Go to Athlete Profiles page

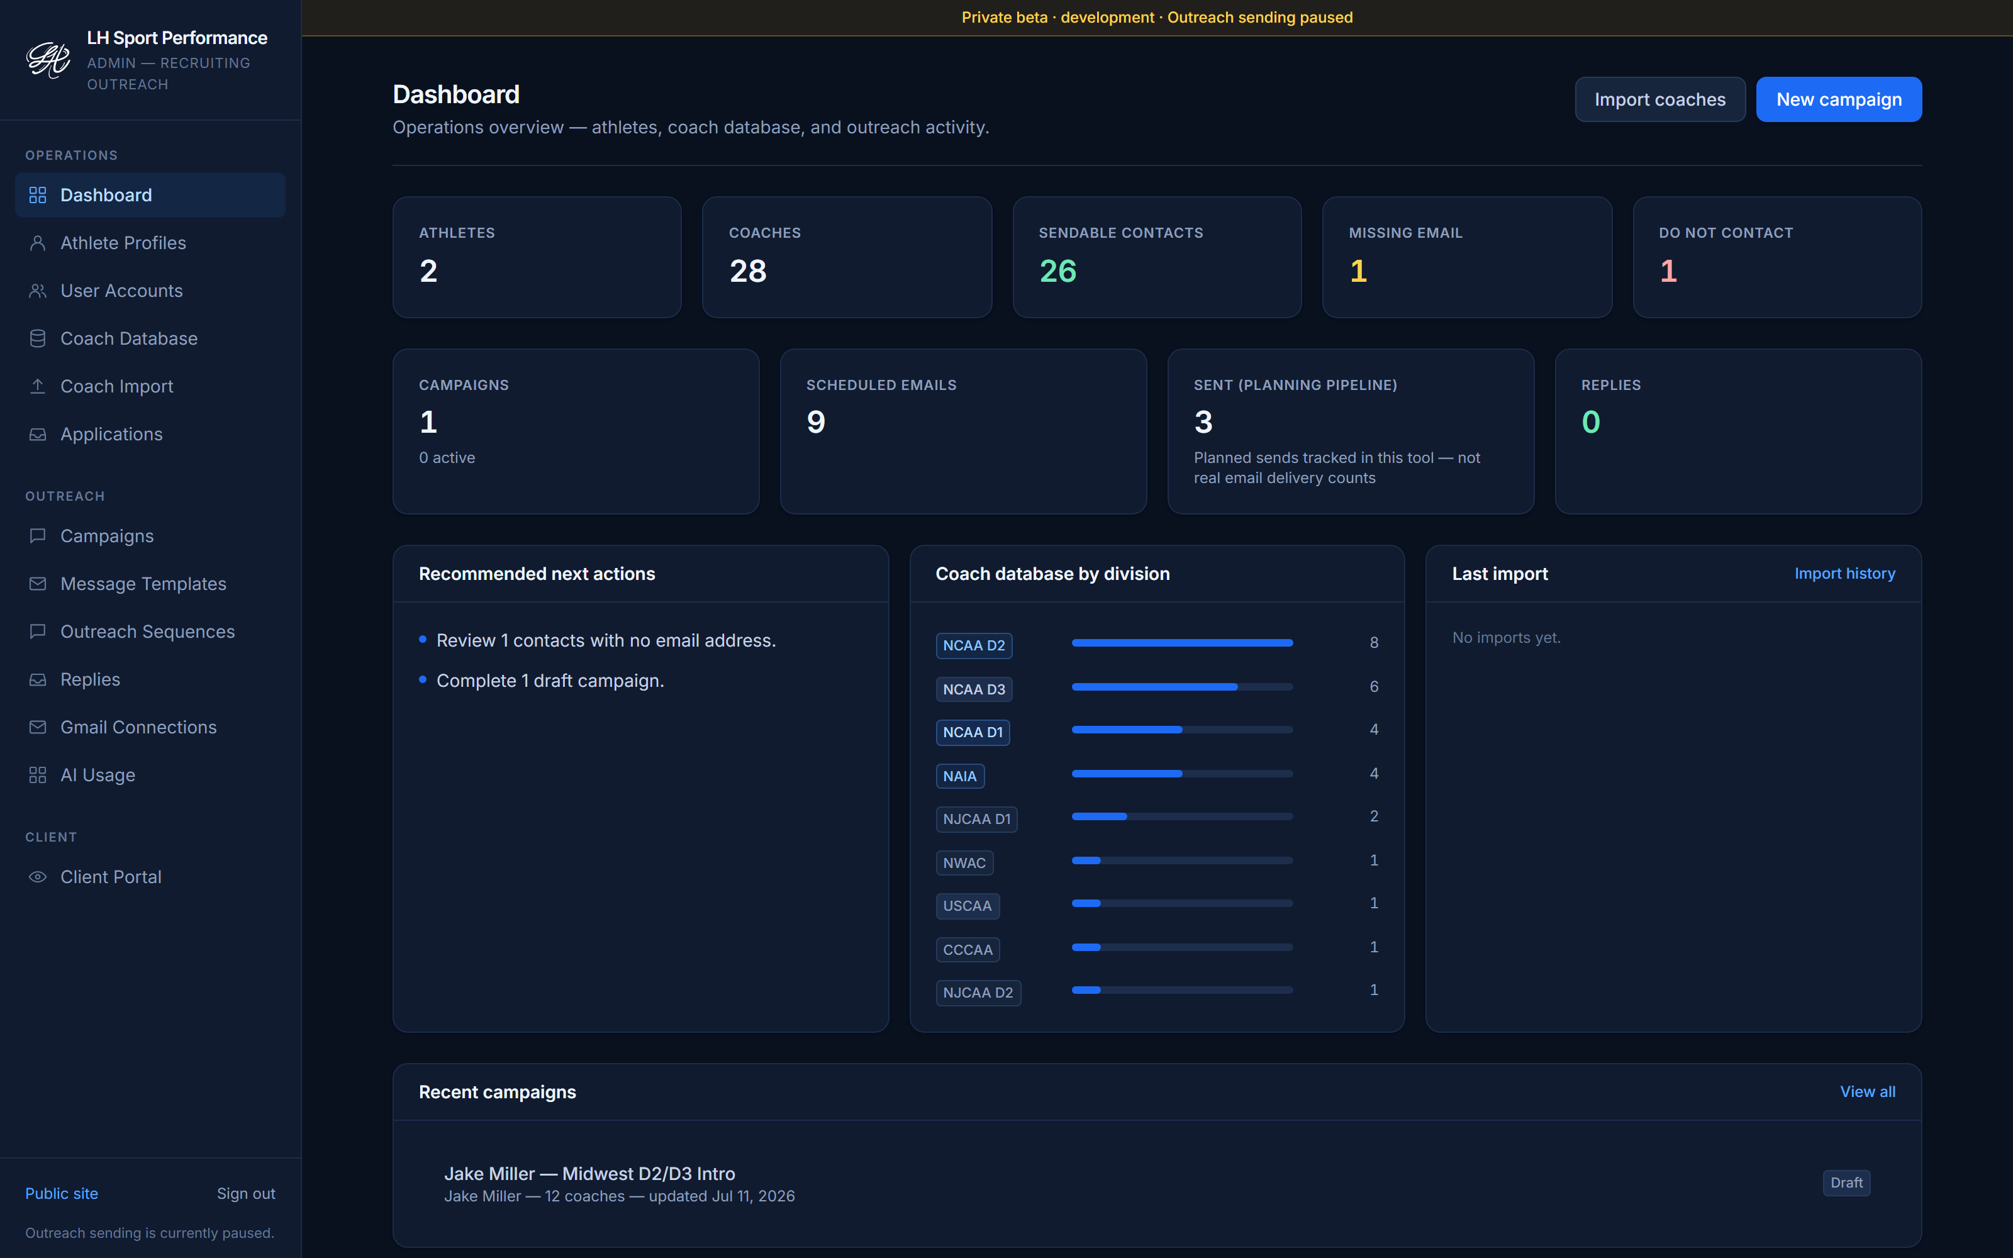(x=150, y=243)
